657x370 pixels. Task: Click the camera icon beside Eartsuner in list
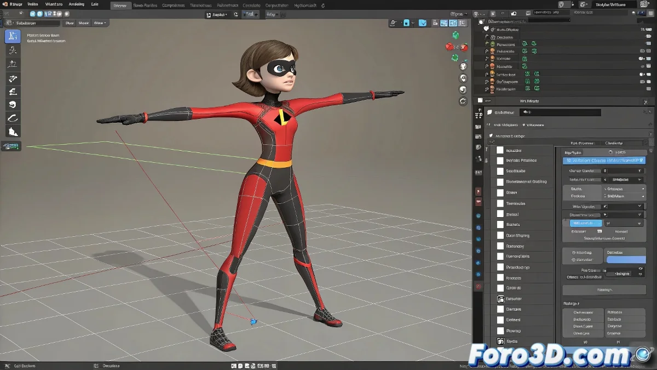(500, 299)
